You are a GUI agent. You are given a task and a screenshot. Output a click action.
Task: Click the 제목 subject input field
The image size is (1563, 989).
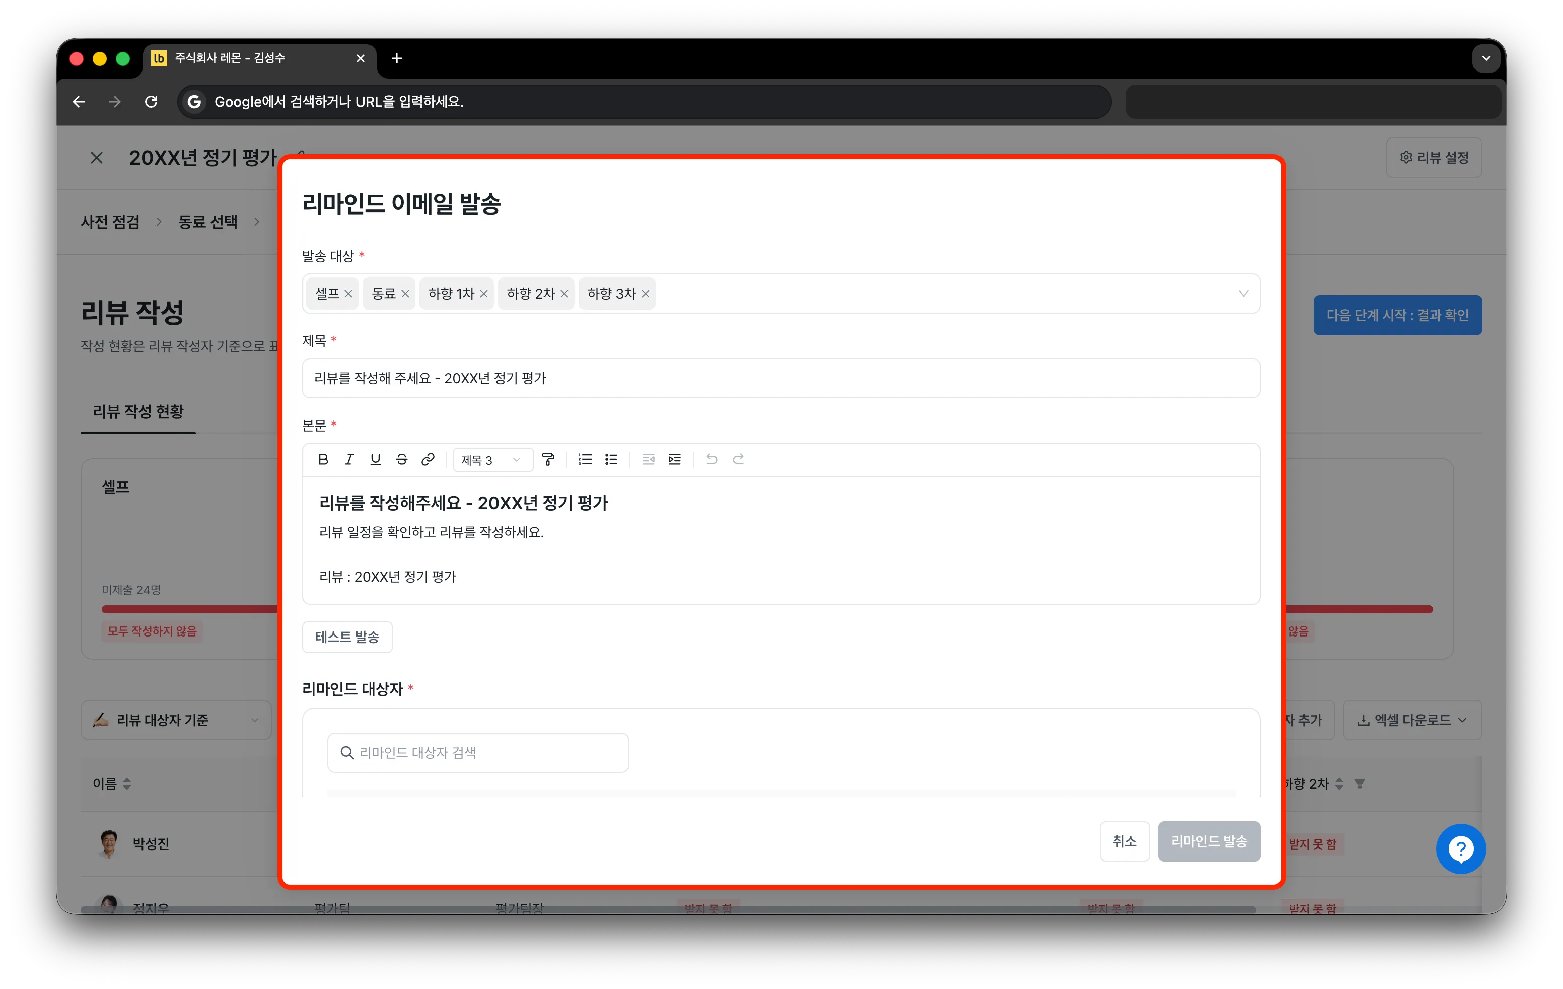[x=781, y=378]
